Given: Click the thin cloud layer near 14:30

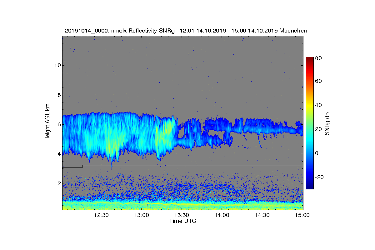Looking at the screenshot, I should tap(262, 127).
